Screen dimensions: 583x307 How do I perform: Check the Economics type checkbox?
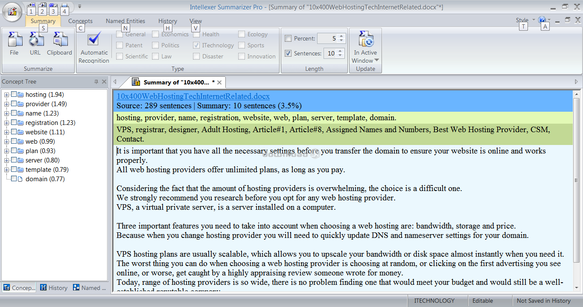click(x=156, y=34)
